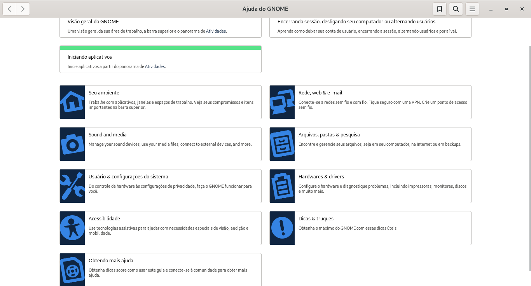
Task: Follow Atividades link in Iniciando aplicativos description
Action: click(155, 67)
